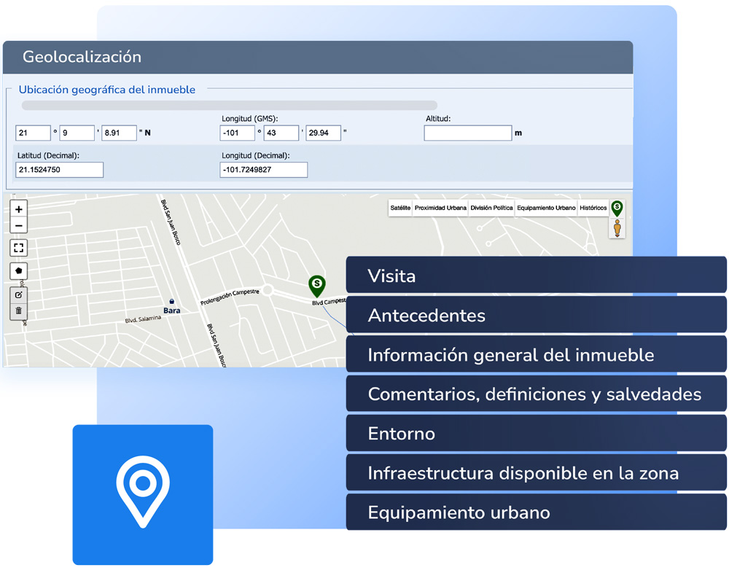Open the Entorno section
The width and height of the screenshot is (729, 570).
coord(536,433)
